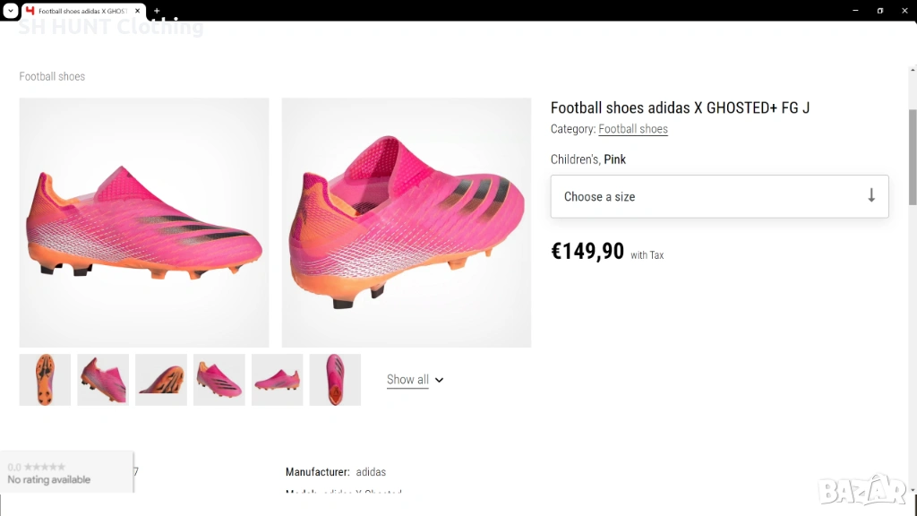Click the Football shoes breadcrumb link
The image size is (917, 516).
52,77
